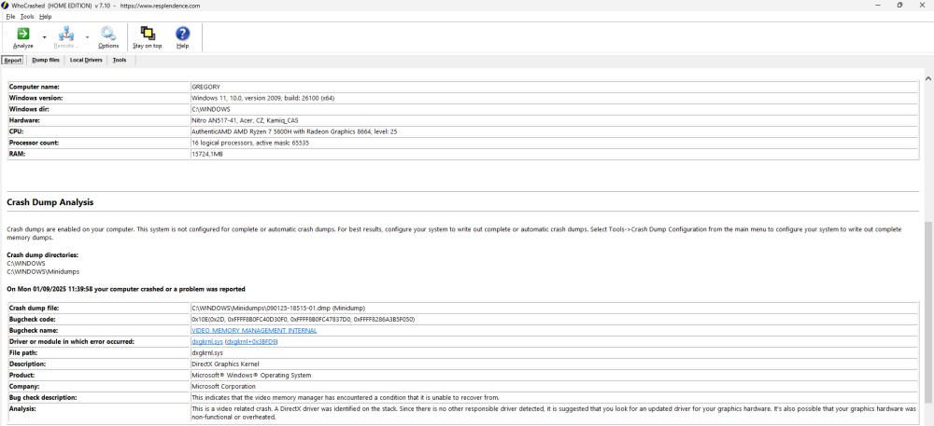Click the 16 logical processors value
The width and height of the screenshot is (934, 426).
tap(250, 144)
